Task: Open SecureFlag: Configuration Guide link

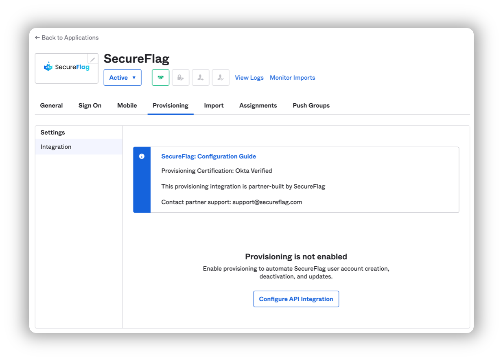Action: click(209, 156)
